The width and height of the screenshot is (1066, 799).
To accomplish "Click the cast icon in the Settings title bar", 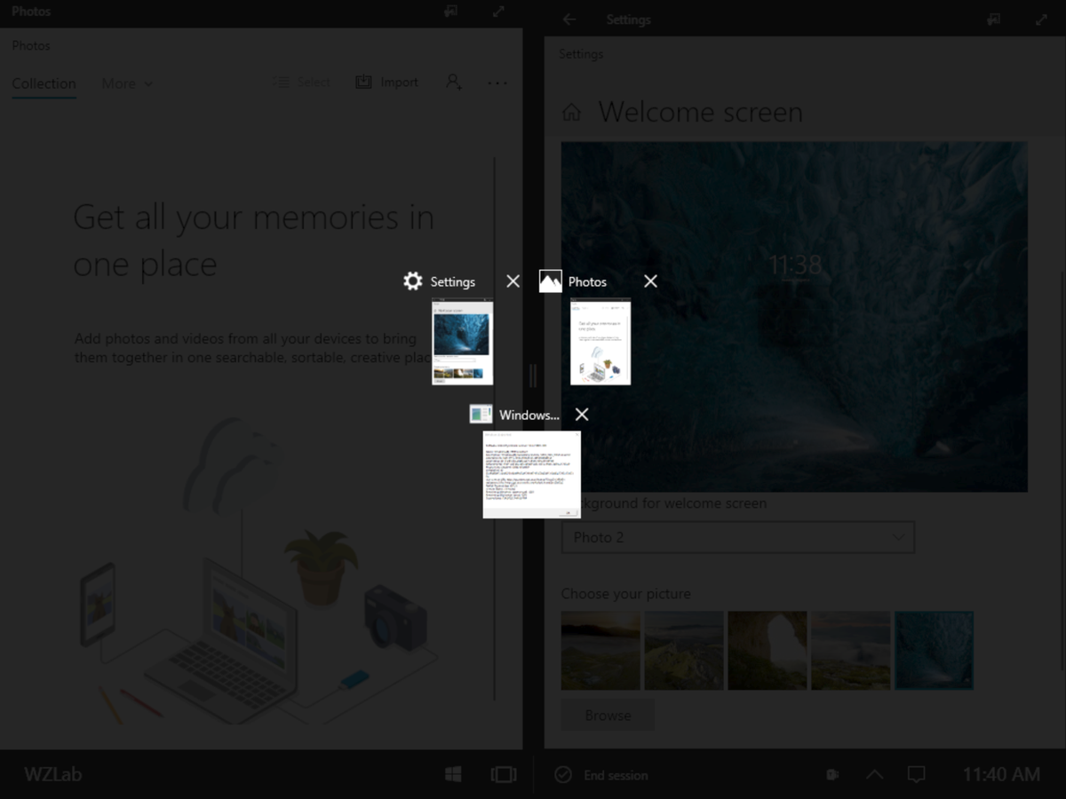I will click(994, 20).
